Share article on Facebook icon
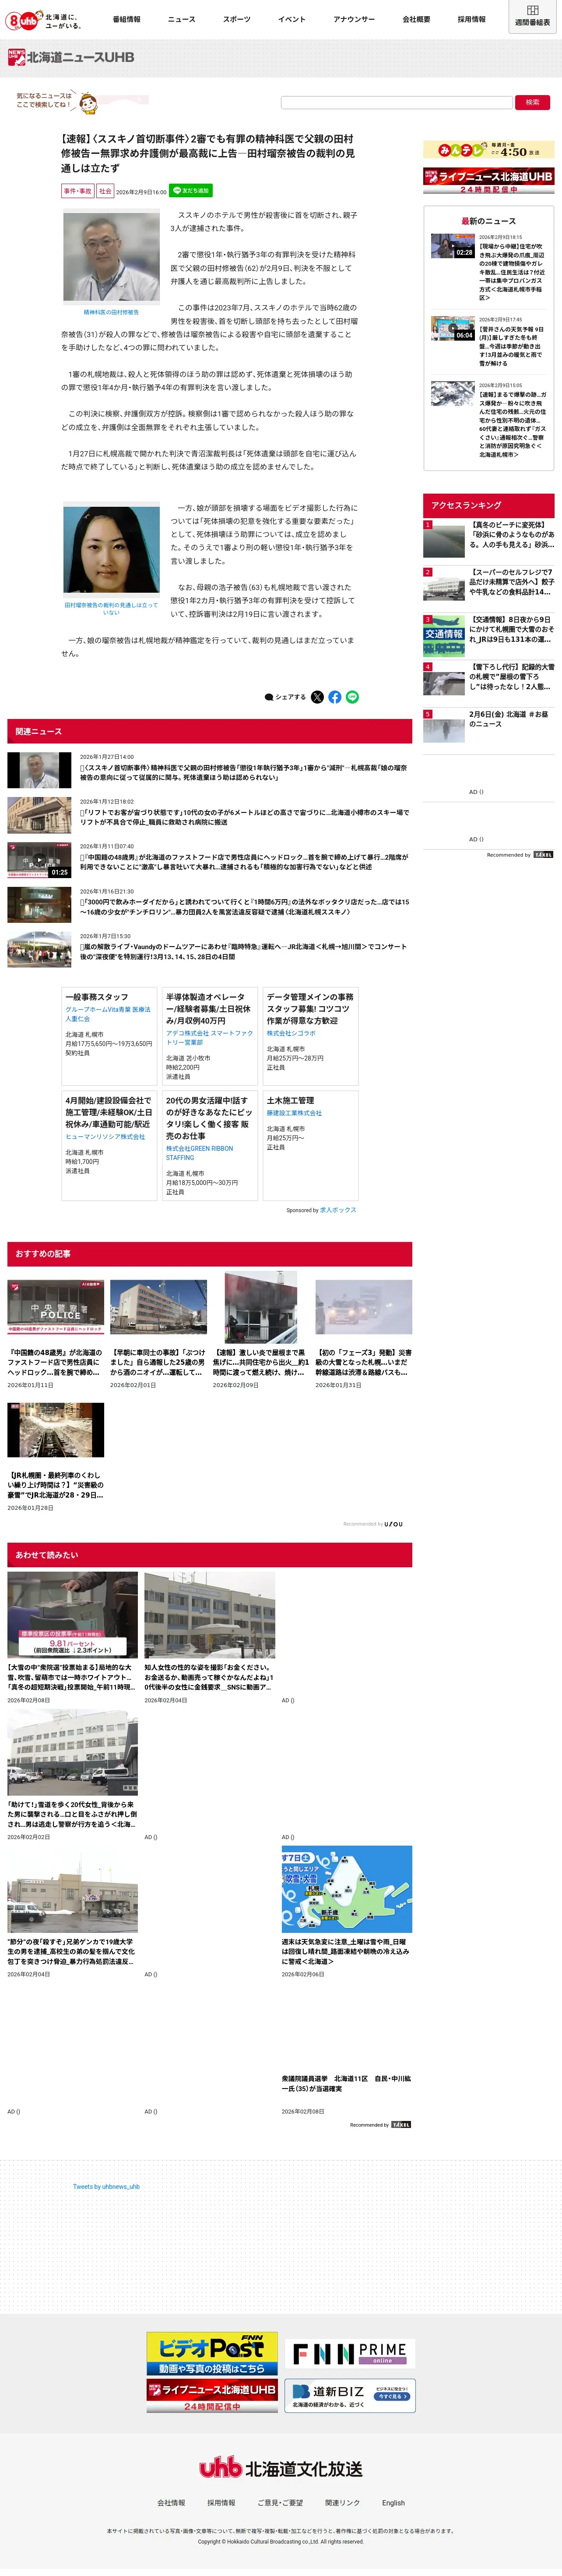Viewport: 562px width, 2576px height. pyautogui.click(x=334, y=697)
